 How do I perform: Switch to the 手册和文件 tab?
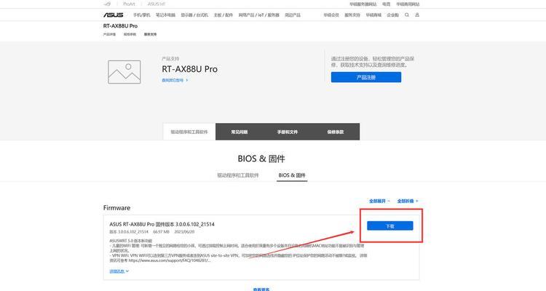[x=288, y=132]
